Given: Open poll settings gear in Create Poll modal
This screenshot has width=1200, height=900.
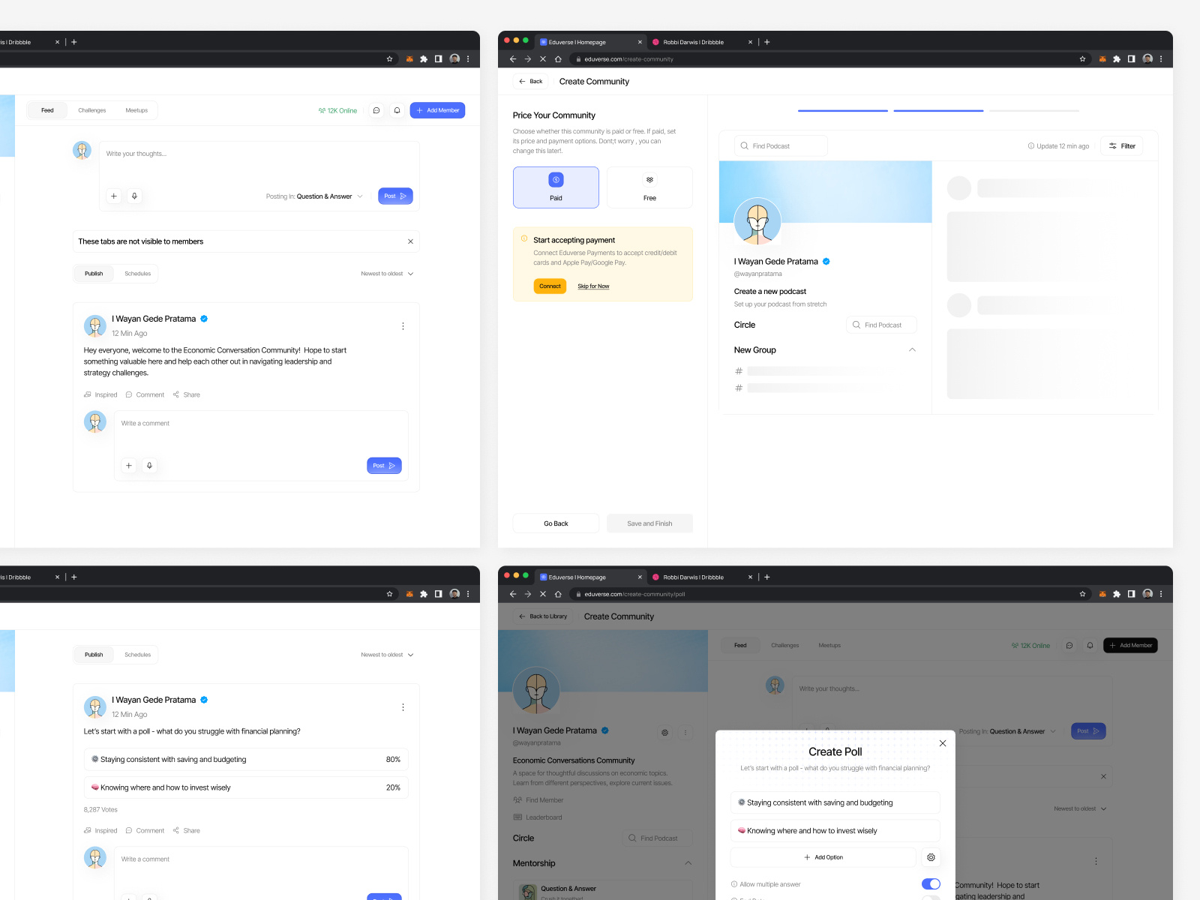Looking at the screenshot, I should [931, 857].
